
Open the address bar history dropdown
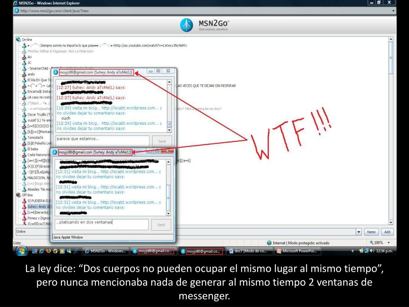click(x=393, y=11)
